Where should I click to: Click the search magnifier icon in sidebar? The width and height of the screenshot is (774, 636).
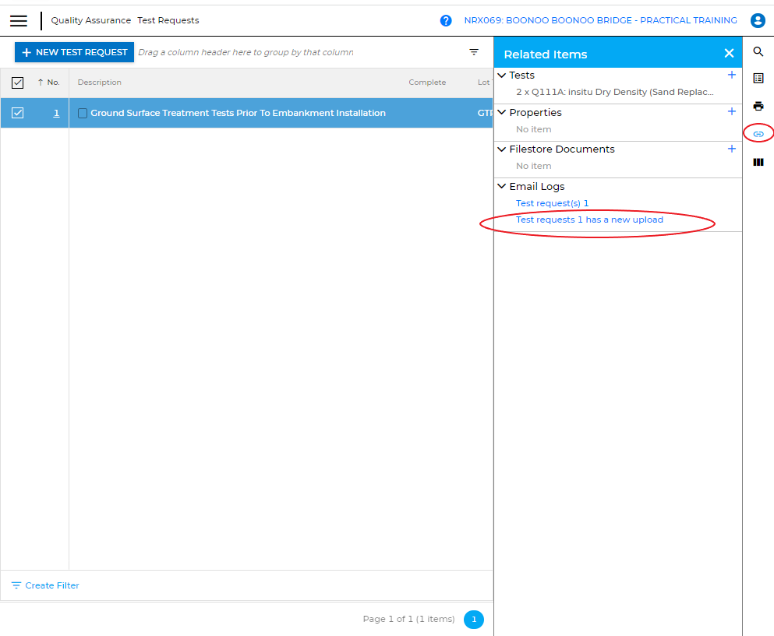[758, 52]
